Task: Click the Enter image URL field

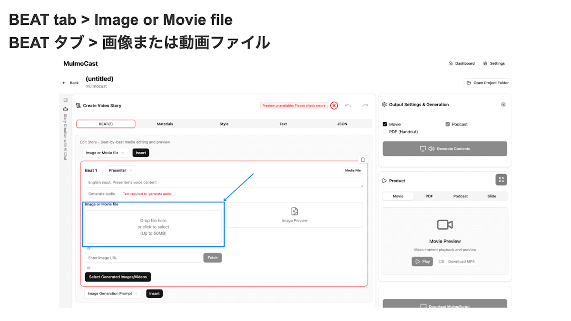Action: point(143,257)
